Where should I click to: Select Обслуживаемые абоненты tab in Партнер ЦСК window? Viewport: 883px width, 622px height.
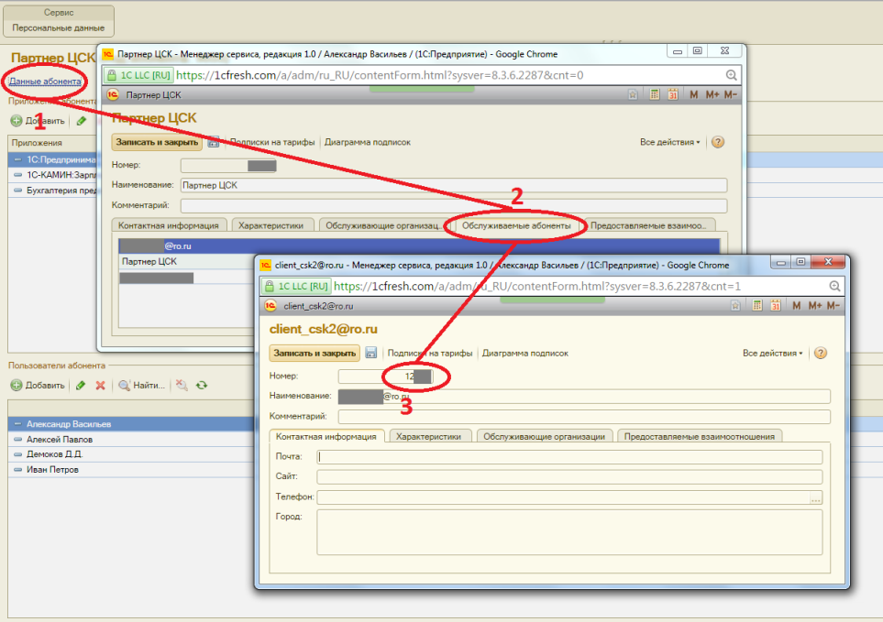[516, 225]
